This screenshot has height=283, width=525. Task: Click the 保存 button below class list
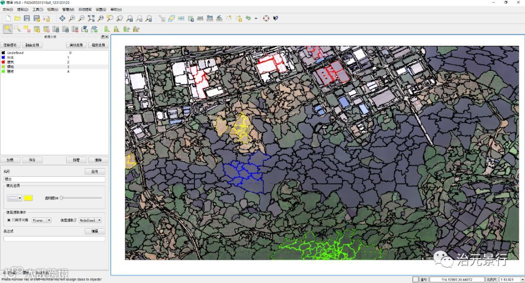click(x=32, y=160)
